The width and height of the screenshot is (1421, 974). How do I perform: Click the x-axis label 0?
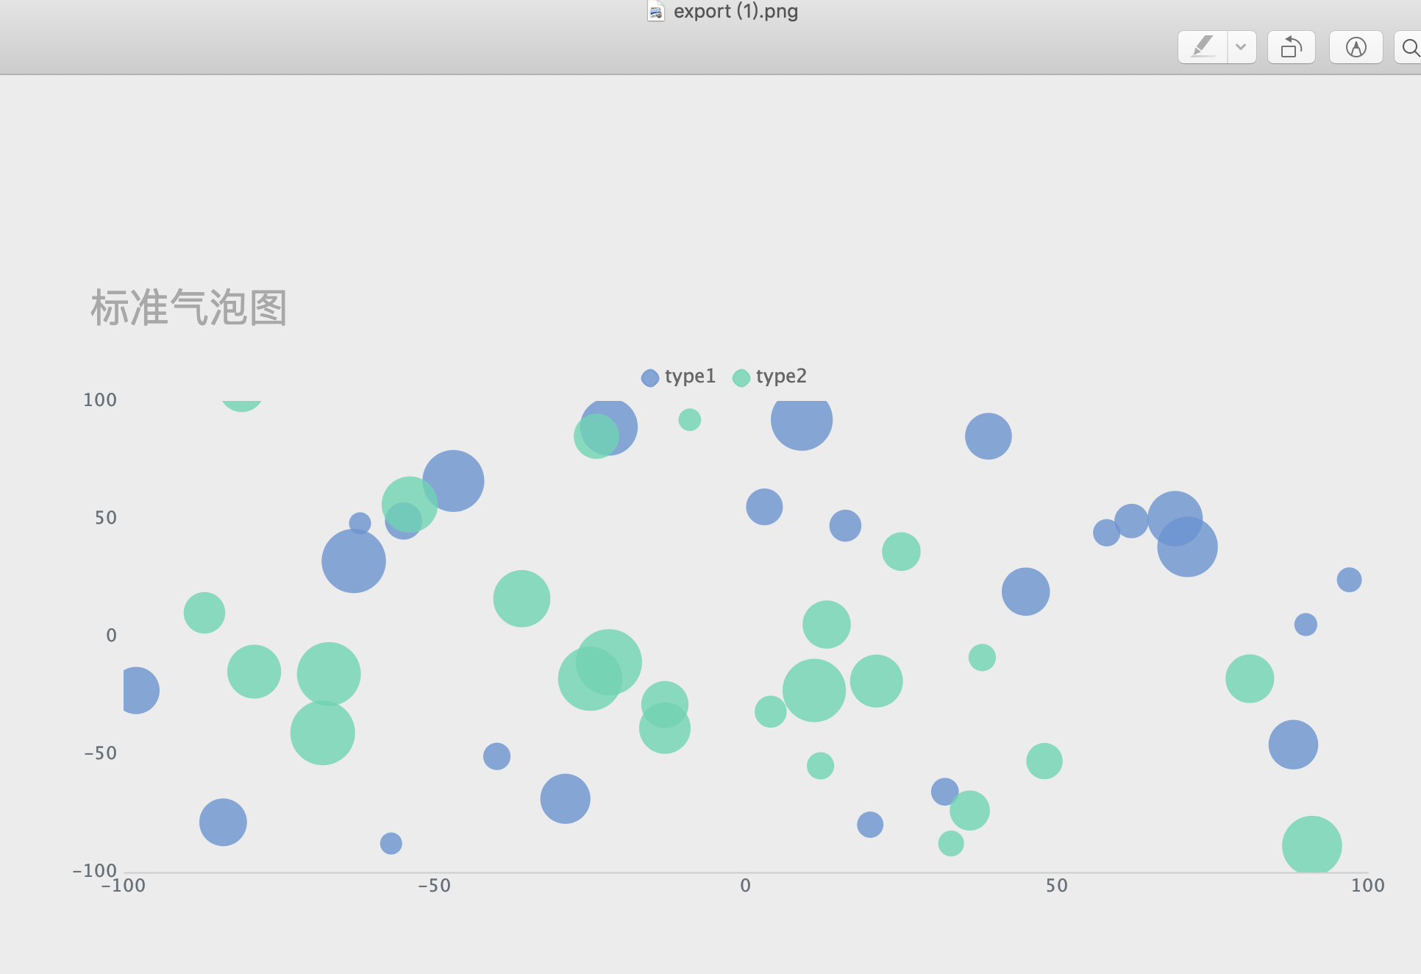click(x=745, y=885)
